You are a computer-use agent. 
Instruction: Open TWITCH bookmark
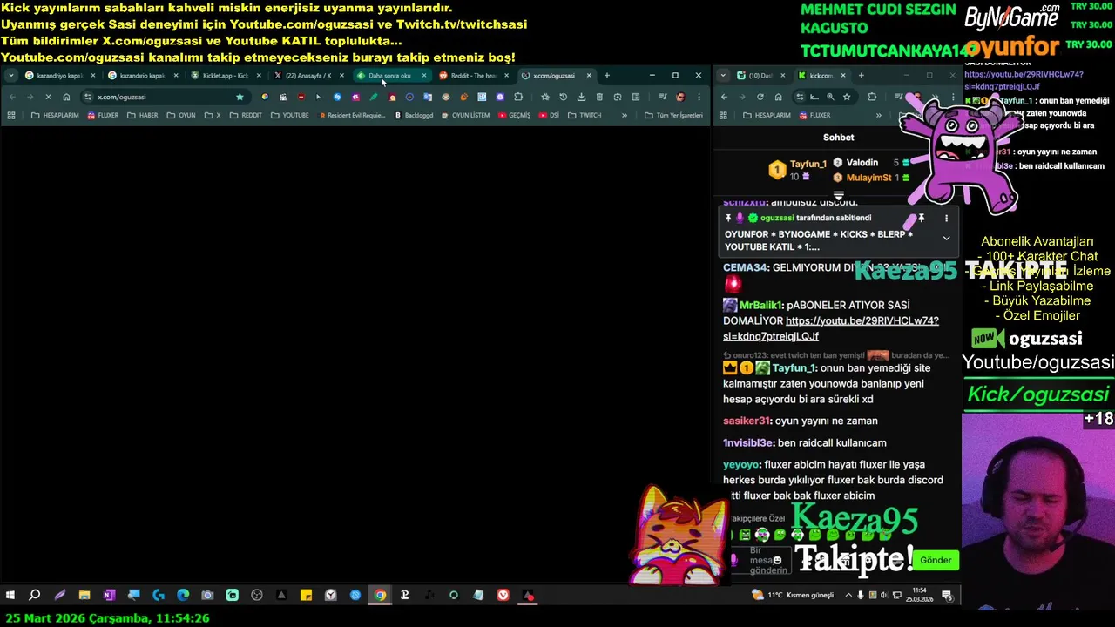click(585, 115)
